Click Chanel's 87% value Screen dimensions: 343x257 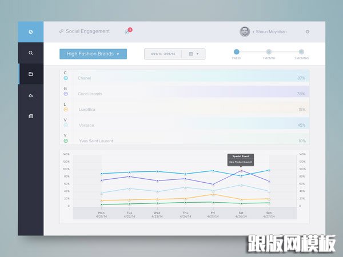301,78
